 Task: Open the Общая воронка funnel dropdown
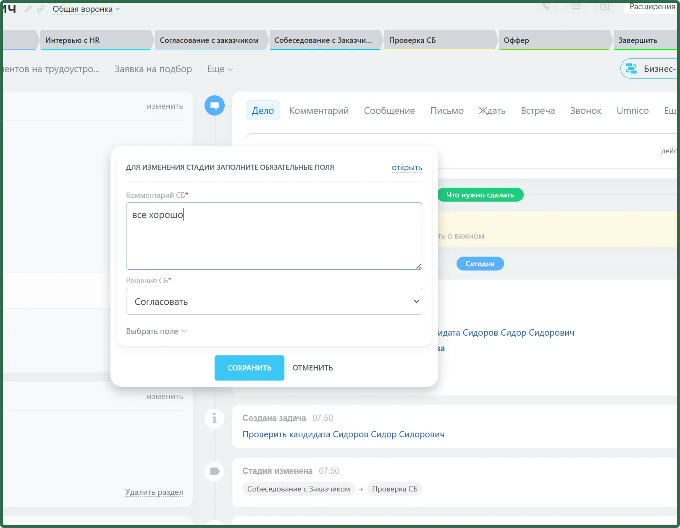[x=86, y=9]
